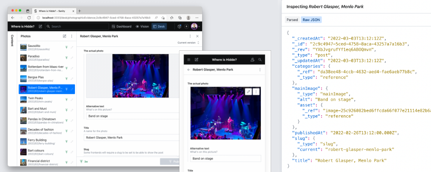Click the published status icon on Twin Peaks row

point(66,100)
